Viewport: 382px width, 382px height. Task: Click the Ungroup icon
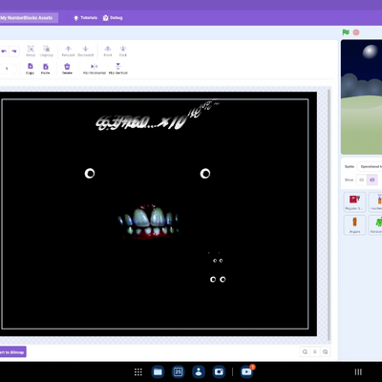pyautogui.click(x=47, y=51)
